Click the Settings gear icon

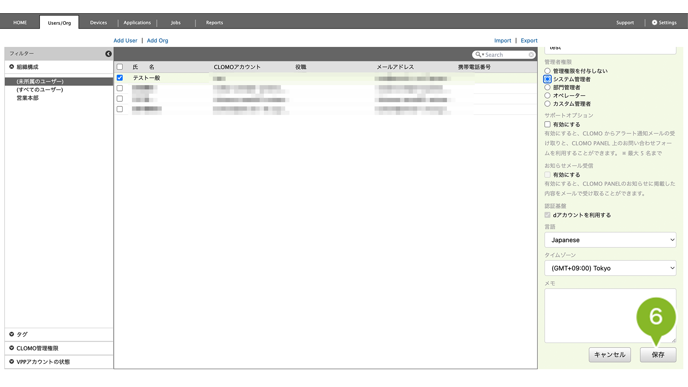[654, 22]
